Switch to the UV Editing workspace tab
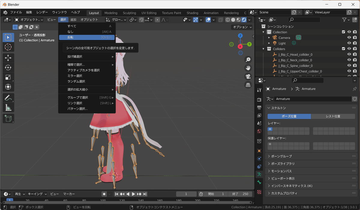The image size is (360, 210). click(149, 13)
